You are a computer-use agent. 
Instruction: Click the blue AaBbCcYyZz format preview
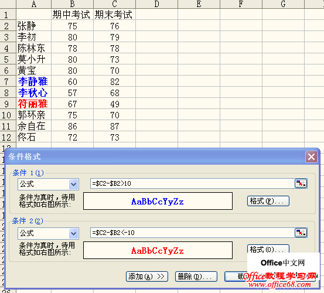tap(158, 201)
